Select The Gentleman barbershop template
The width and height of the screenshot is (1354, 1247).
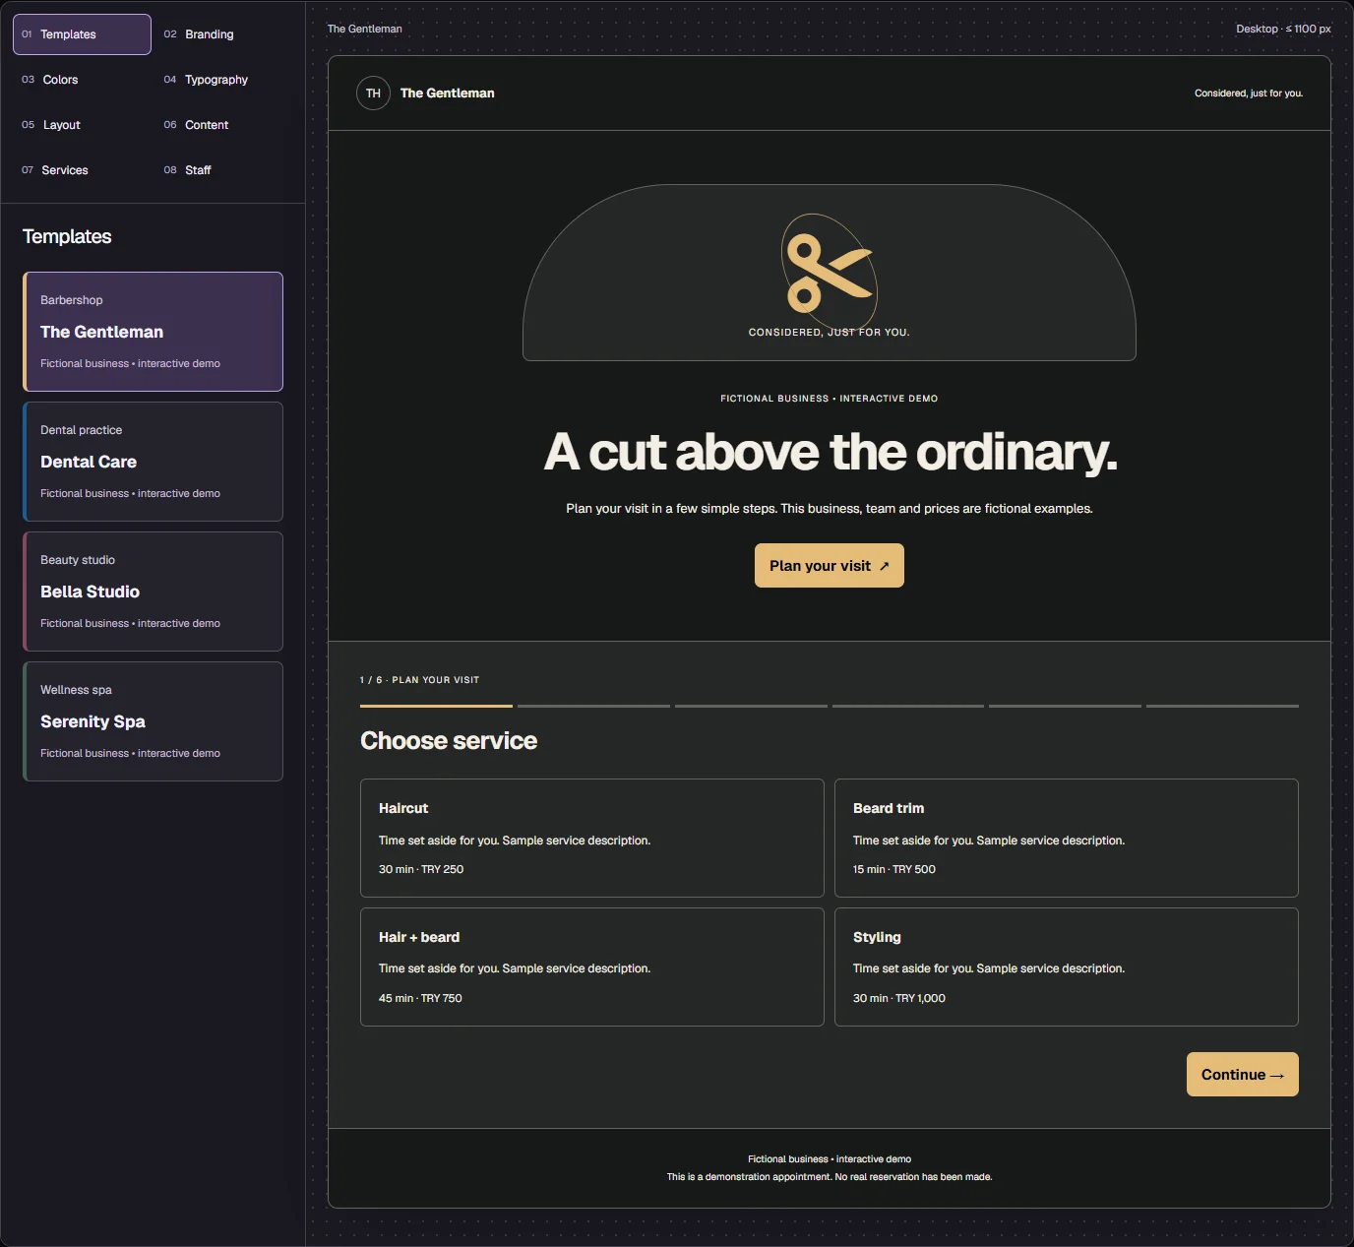pos(153,332)
